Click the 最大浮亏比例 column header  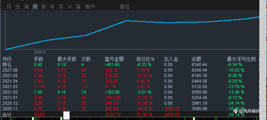pos(241,59)
